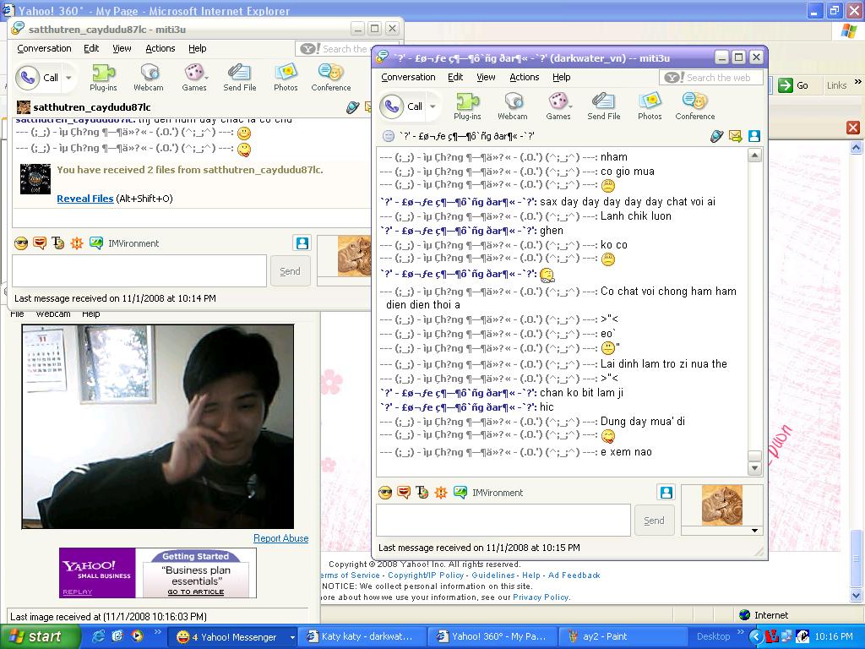Click the chat history vertical scrollbar down arrow

click(755, 468)
